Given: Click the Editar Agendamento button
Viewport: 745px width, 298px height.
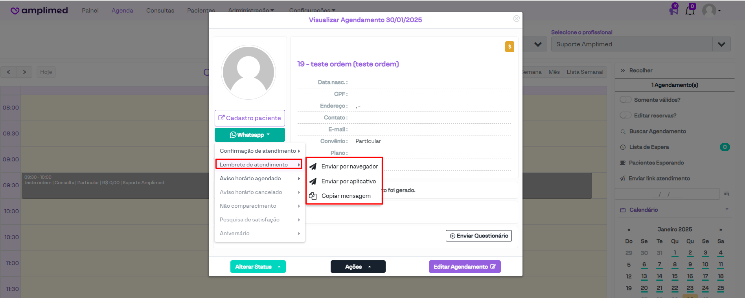Looking at the screenshot, I should (464, 267).
